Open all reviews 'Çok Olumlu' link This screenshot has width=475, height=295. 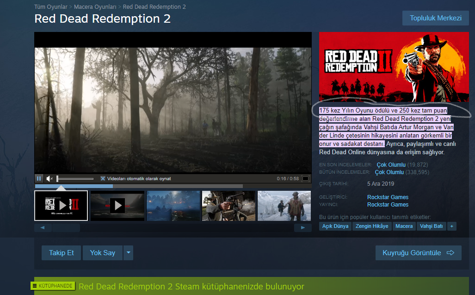(389, 172)
